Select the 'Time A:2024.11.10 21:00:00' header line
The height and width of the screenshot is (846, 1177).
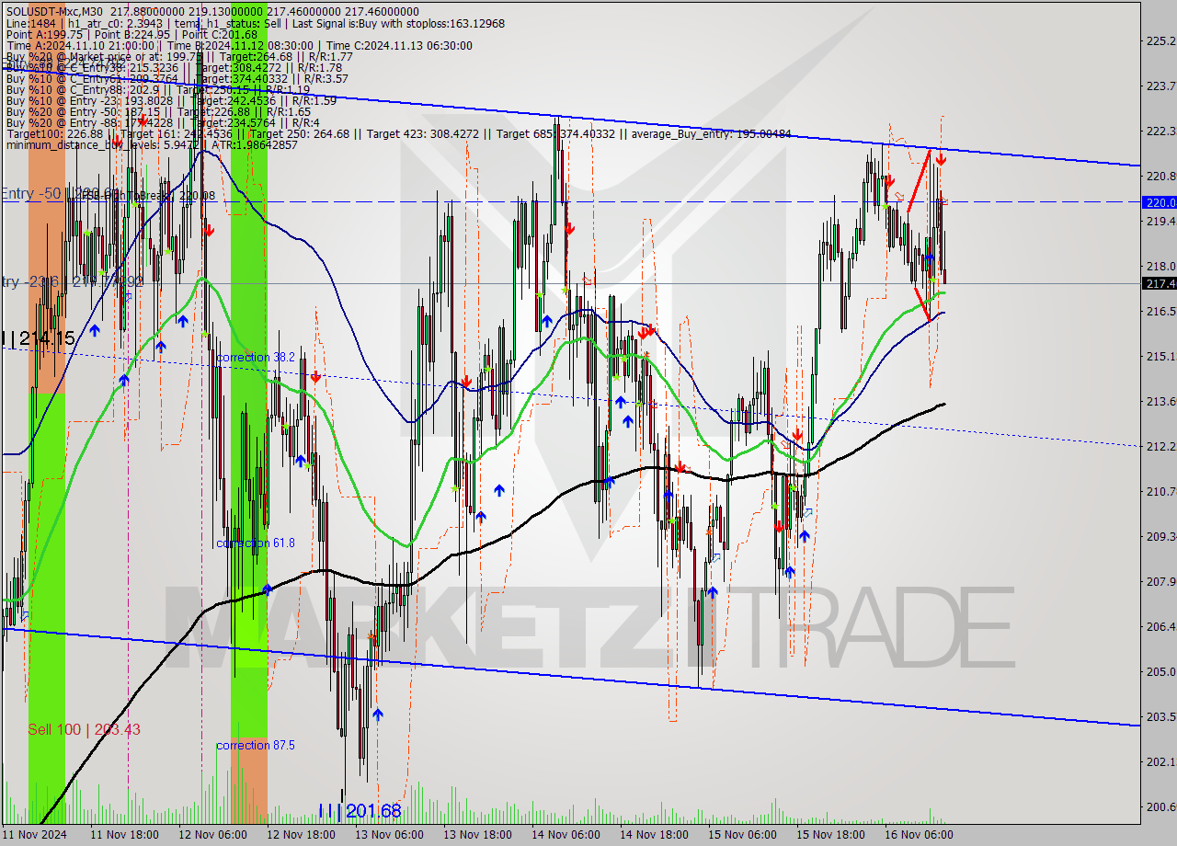tap(239, 45)
